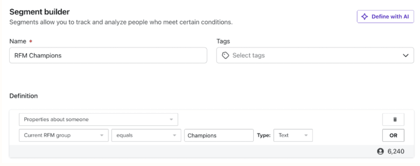The image size is (420, 166).
Task: Click the profile count person icon
Action: click(380, 151)
